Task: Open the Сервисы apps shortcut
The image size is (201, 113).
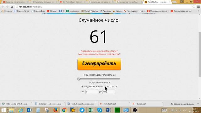Action: coord(7,11)
